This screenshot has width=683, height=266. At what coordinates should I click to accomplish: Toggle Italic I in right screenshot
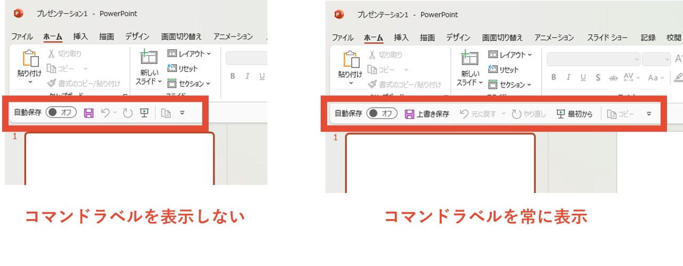click(568, 77)
